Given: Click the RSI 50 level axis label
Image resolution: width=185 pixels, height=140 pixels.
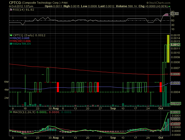Looking at the screenshot, I should pyautogui.click(x=173, y=21).
